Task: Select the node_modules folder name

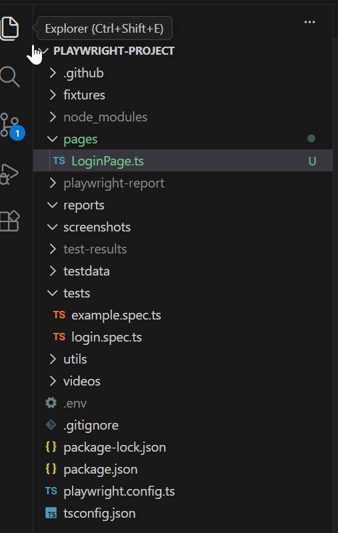Action: (105, 117)
